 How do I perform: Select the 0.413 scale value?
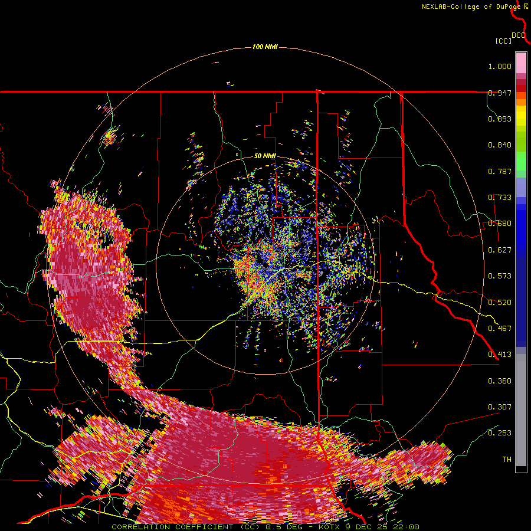point(500,355)
